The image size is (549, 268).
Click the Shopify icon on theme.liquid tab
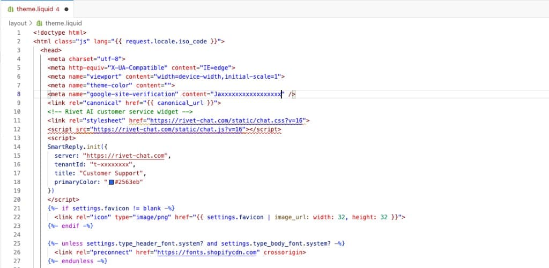(11, 9)
